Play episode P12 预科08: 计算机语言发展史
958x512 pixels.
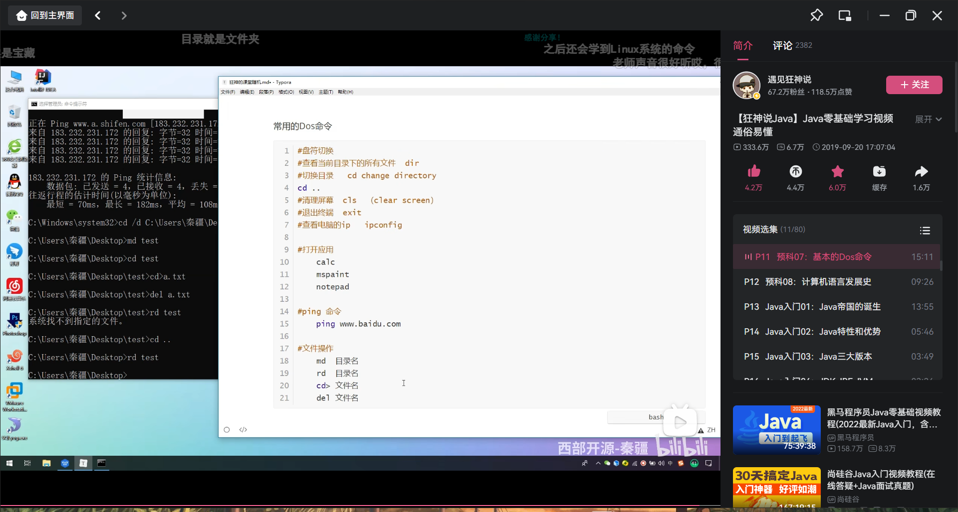tap(836, 282)
